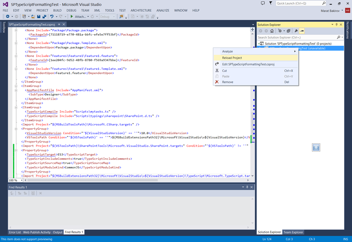Click the Clear All icon in Find Results
Image resolution: width=352 pixels, height=242 pixels.
tap(41, 193)
